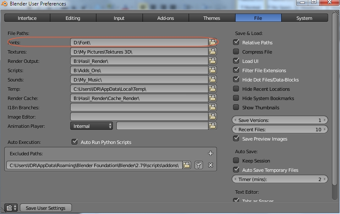The image size is (340, 214).
Task: Toggle Hide Dot Files/Data-Blocks
Action: 236,79
